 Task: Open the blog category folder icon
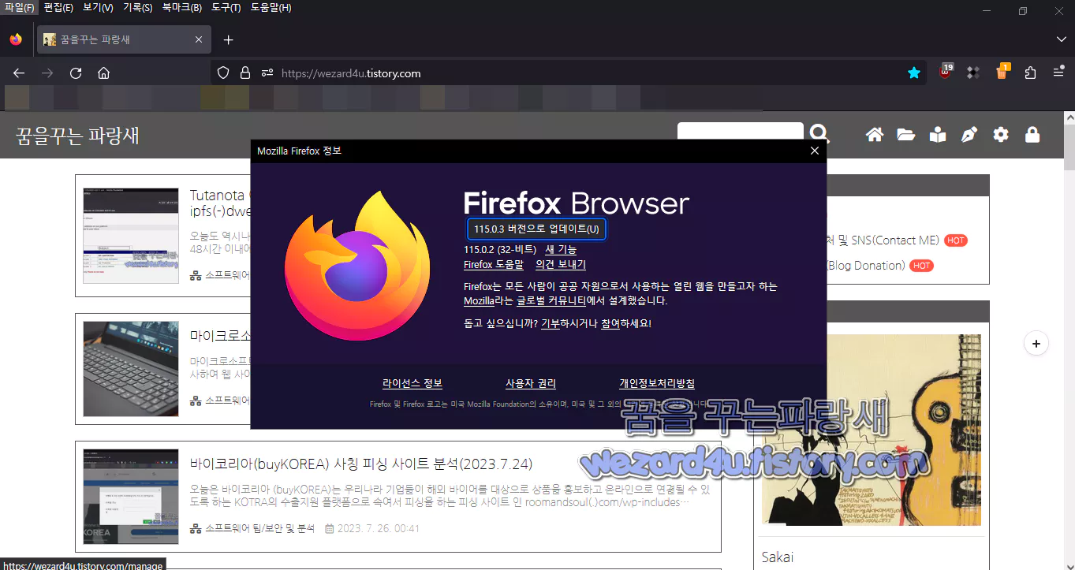(905, 134)
